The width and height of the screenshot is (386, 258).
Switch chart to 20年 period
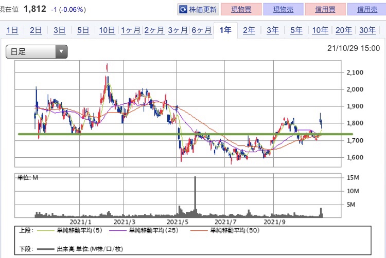(x=344, y=30)
